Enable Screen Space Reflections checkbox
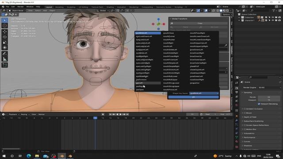The image size is (283, 159). pos(245,125)
